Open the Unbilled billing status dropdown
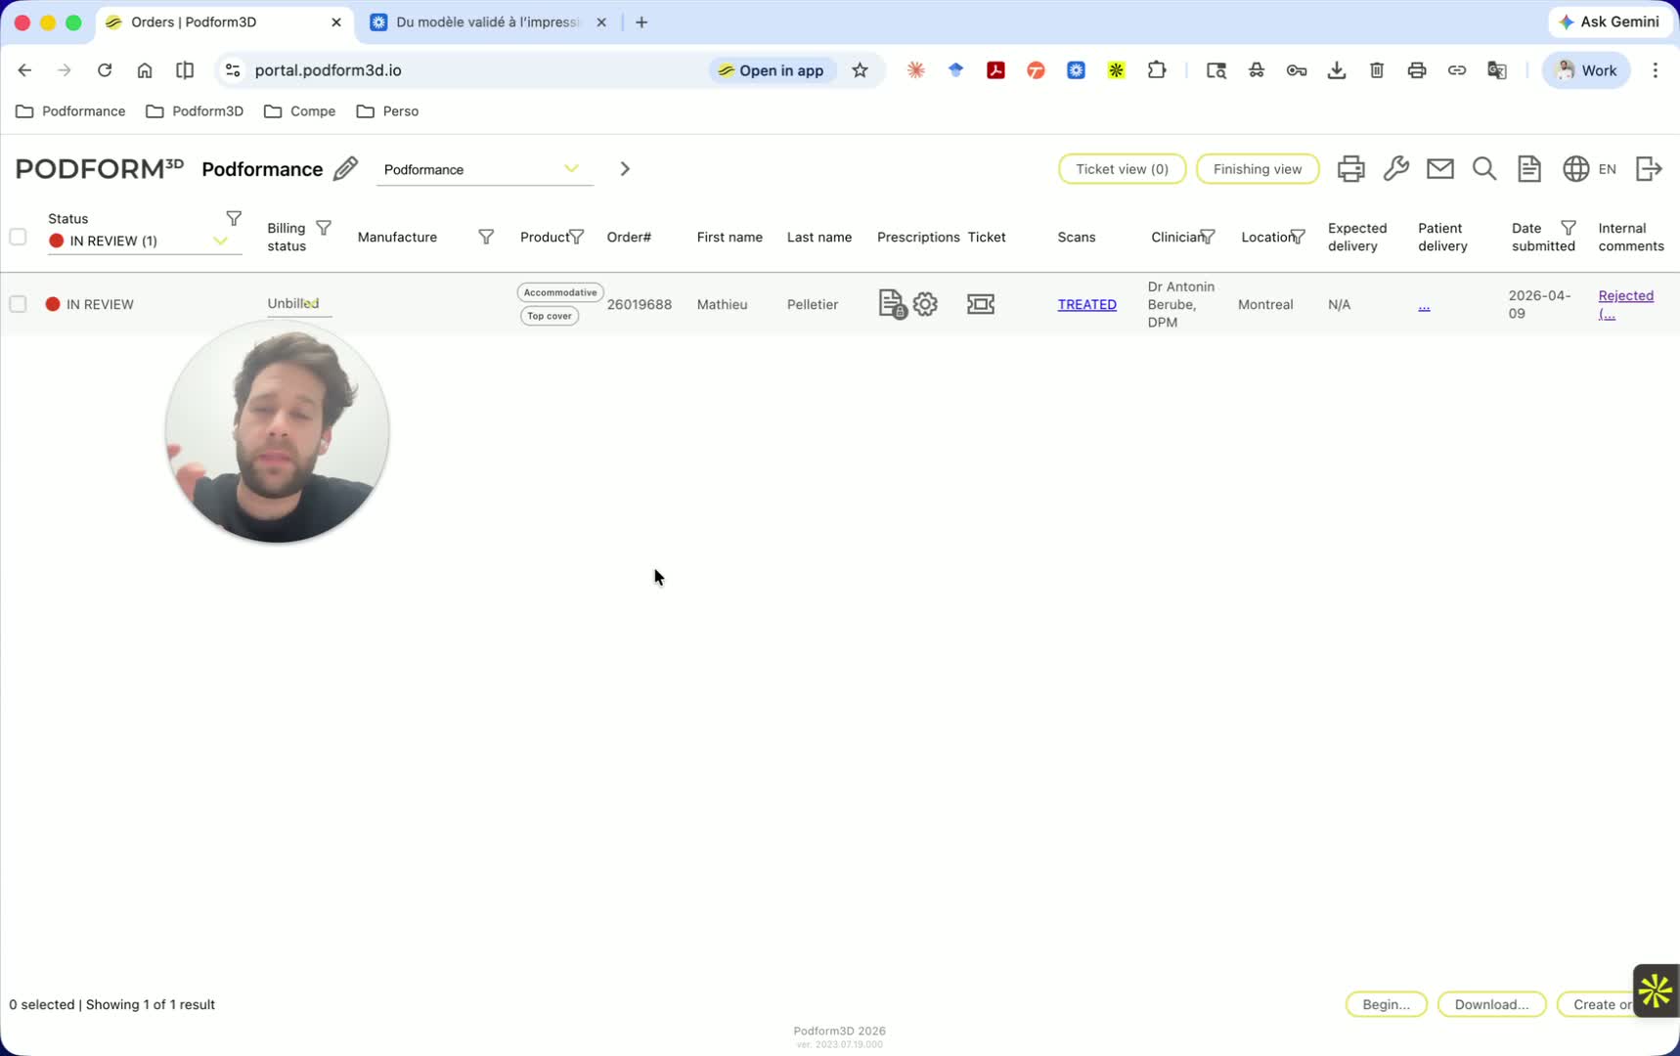The width and height of the screenshot is (1680, 1056). click(x=299, y=304)
